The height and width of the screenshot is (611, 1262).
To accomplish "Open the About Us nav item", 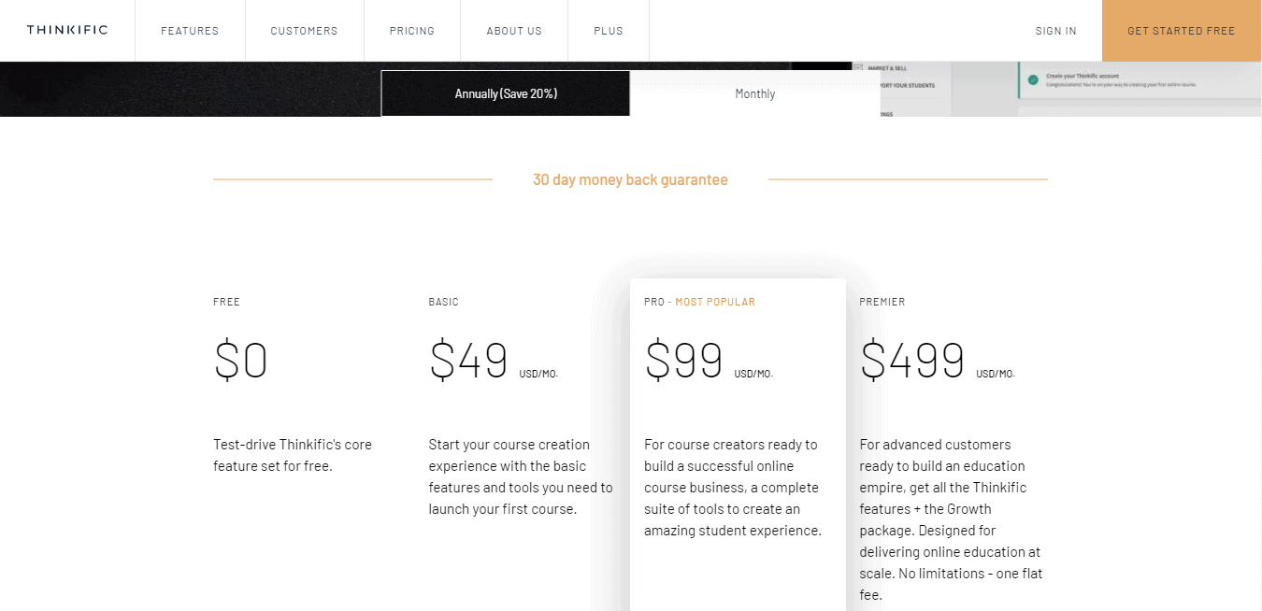I will click(x=514, y=31).
